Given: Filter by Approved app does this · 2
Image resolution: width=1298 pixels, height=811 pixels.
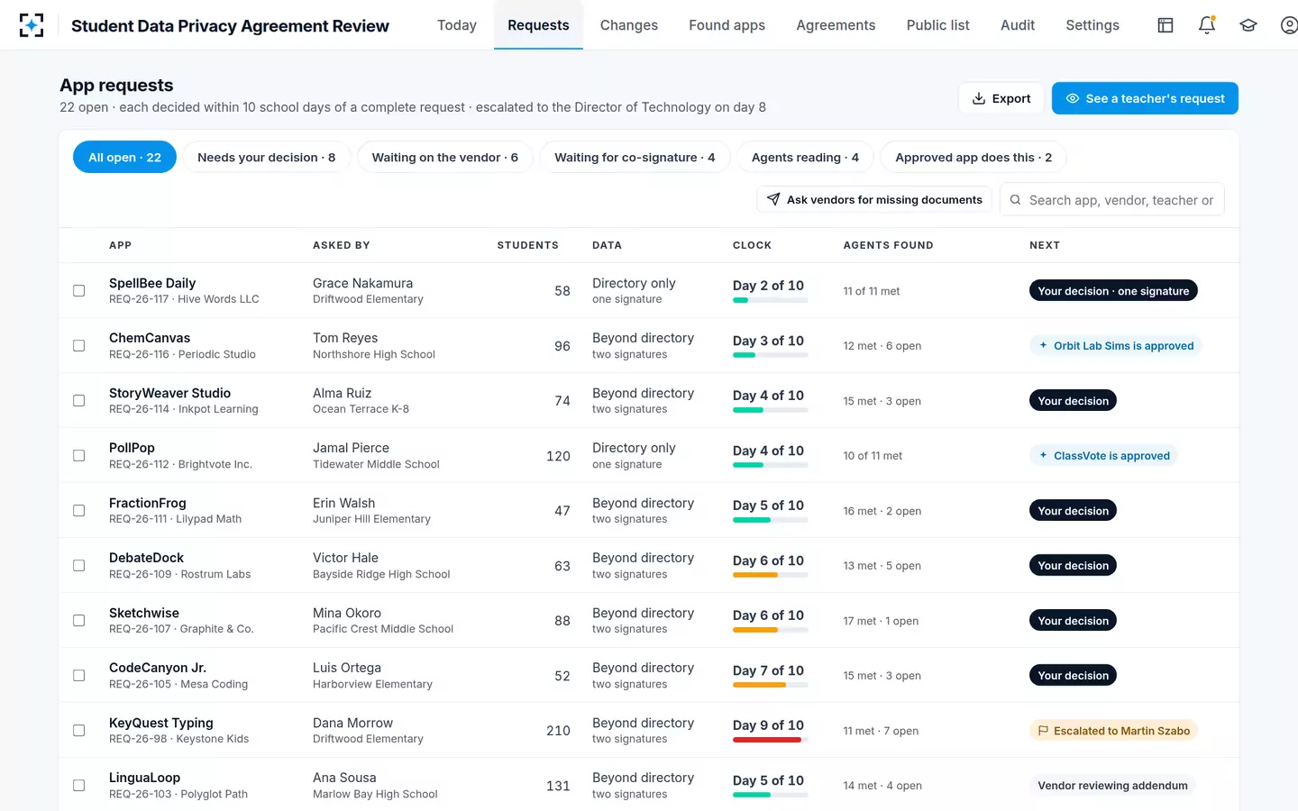Looking at the screenshot, I should (x=973, y=157).
